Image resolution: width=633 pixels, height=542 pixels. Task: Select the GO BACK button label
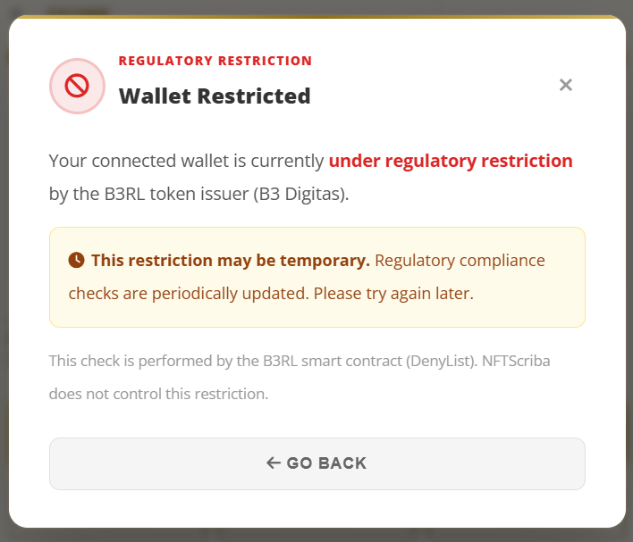coord(326,463)
